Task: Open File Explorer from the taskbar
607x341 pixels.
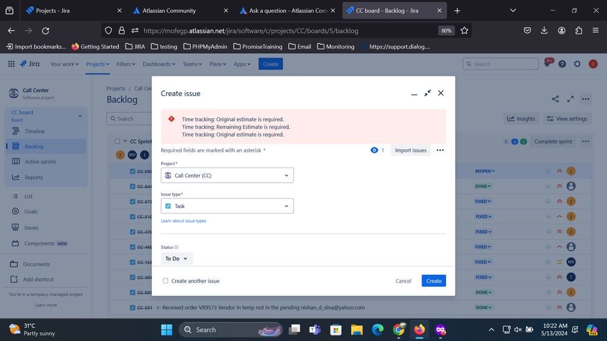Action: [357, 330]
